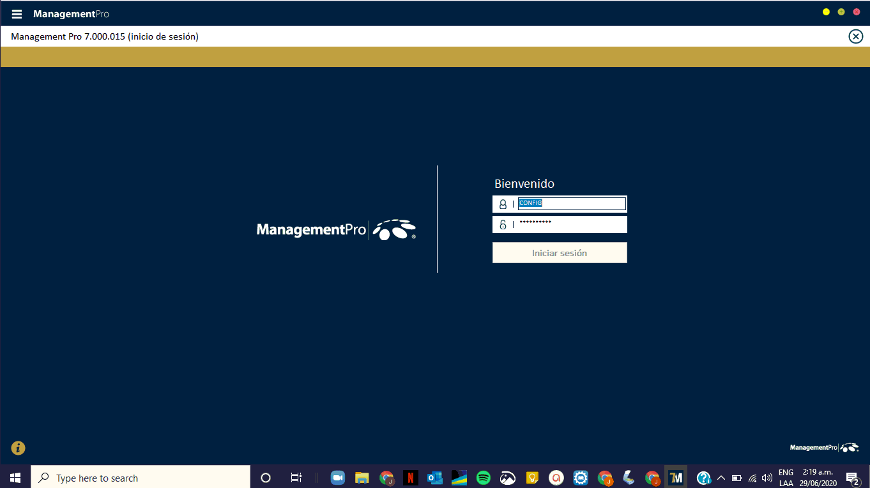This screenshot has width=870, height=488.
Task: Click the ManagementPro logo at bottom right
Action: pos(824,448)
